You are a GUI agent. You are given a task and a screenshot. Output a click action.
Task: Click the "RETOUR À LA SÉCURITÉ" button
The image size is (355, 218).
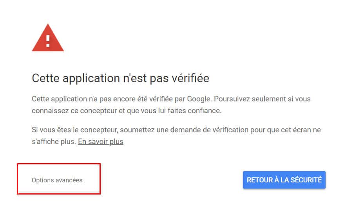284,180
